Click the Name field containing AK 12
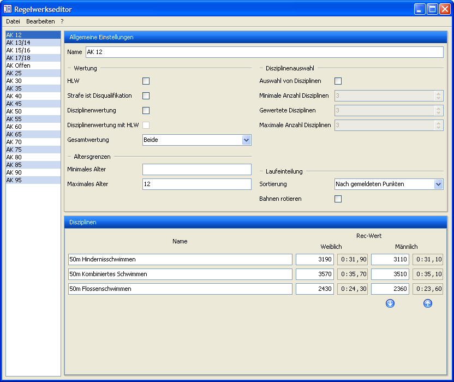This screenshot has height=382, width=454. pyautogui.click(x=264, y=52)
